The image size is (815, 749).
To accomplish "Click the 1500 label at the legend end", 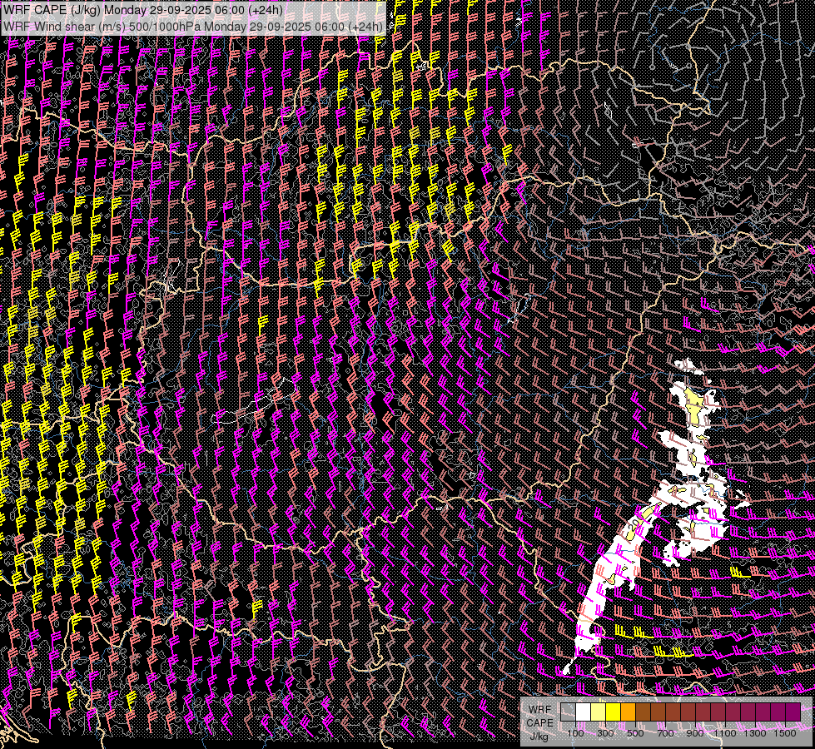I will (x=784, y=733).
